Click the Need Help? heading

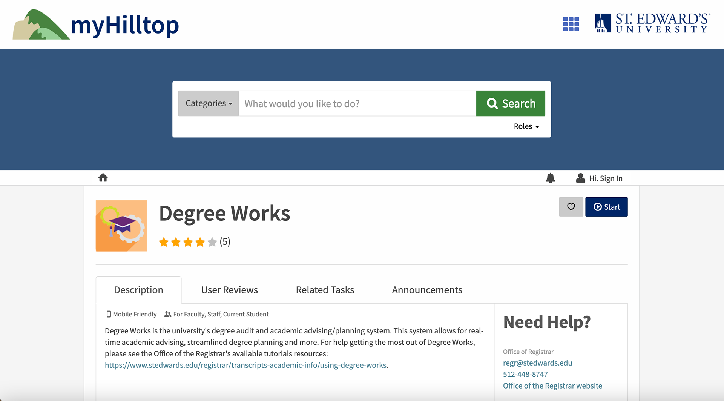click(547, 322)
